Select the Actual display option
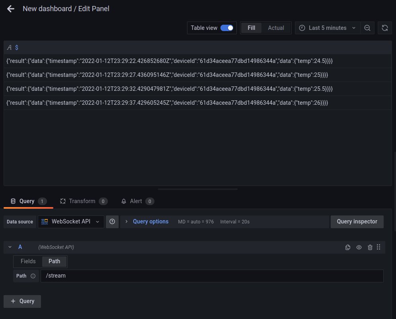The image size is (396, 319). click(x=276, y=28)
